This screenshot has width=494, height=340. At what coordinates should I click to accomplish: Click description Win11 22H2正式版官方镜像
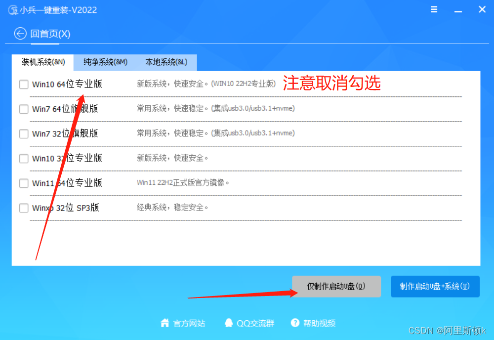pos(183,183)
